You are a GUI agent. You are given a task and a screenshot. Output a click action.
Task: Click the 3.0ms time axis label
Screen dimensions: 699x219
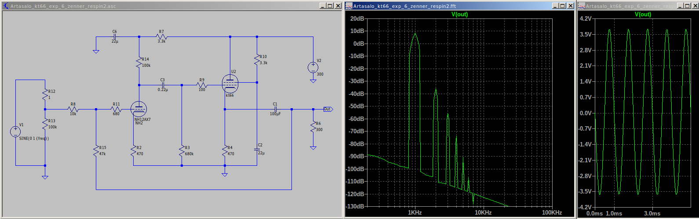(652, 213)
